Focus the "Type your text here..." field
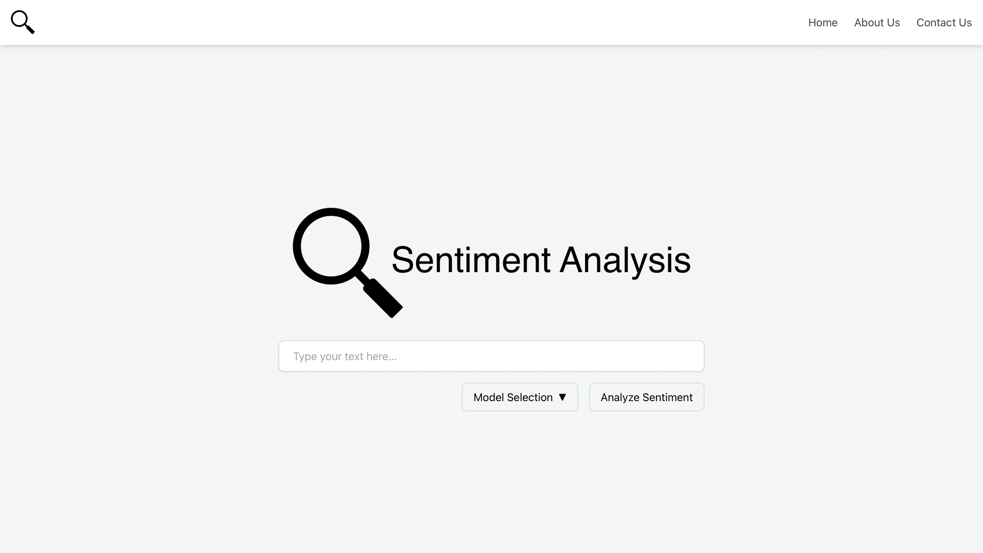983x553 pixels. (491, 356)
